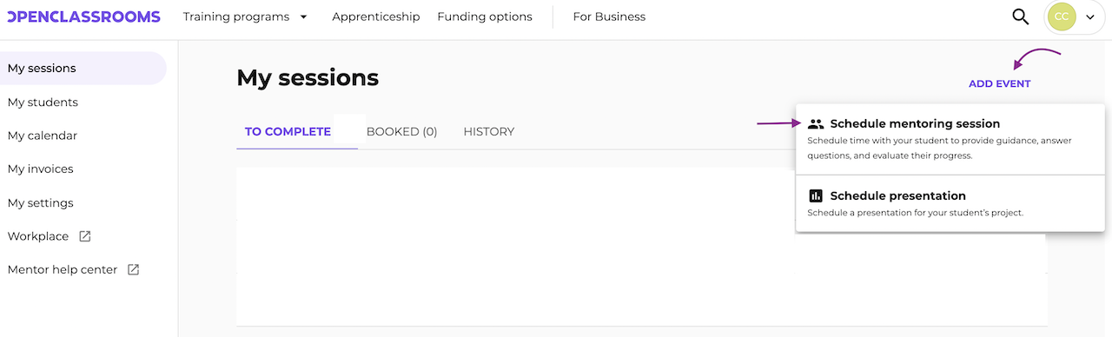Expand the Training programs dropdown arrow
1112x337 pixels.
pos(303,17)
